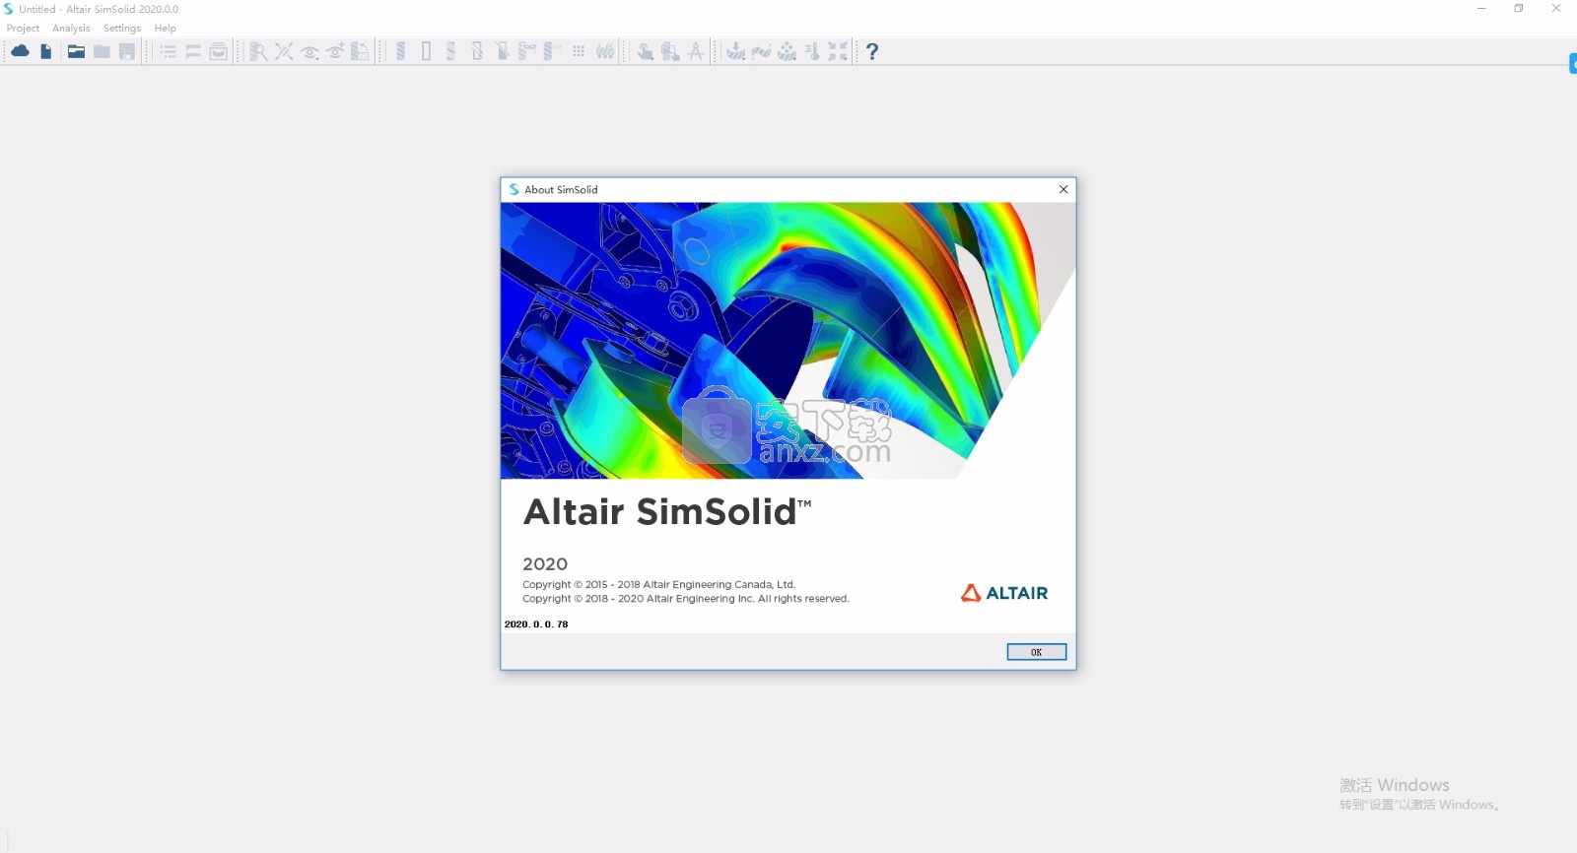Close the About SimSolid dialog
The width and height of the screenshot is (1577, 853).
[1063, 189]
